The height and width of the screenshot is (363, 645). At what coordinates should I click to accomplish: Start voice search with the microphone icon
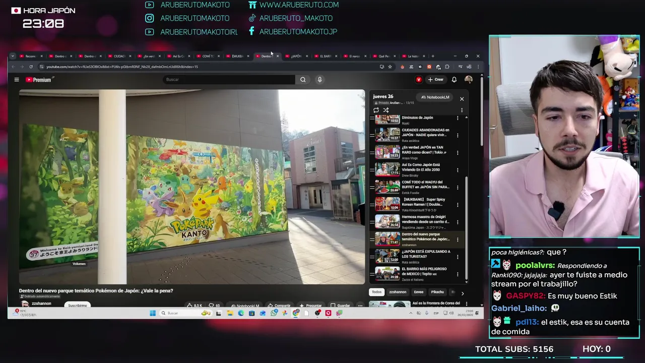point(319,80)
